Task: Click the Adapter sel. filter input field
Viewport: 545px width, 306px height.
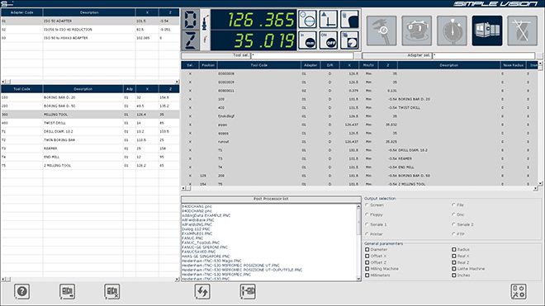Action: point(483,55)
